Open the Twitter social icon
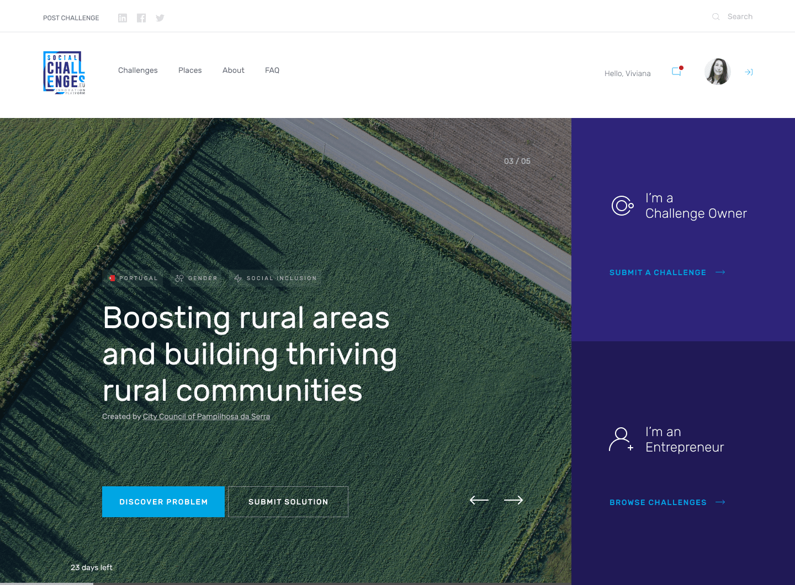 [x=160, y=18]
